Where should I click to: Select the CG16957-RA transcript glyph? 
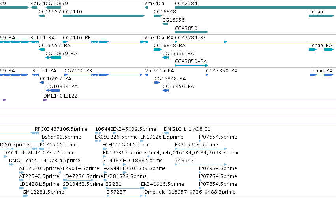pos(41,50)
